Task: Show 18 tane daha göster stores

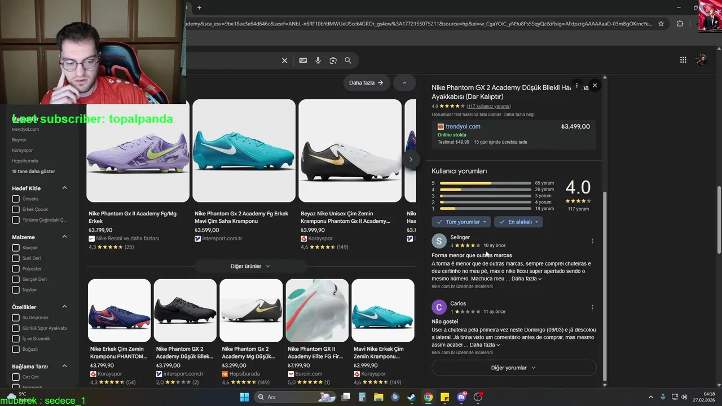Action: (x=34, y=171)
